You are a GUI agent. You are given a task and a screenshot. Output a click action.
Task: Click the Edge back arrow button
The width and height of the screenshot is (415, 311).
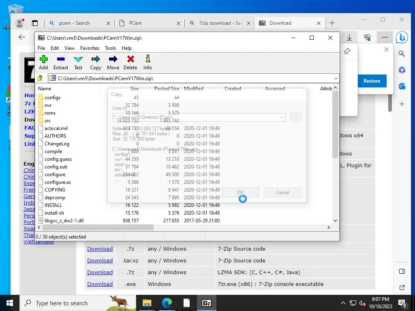click(22, 37)
